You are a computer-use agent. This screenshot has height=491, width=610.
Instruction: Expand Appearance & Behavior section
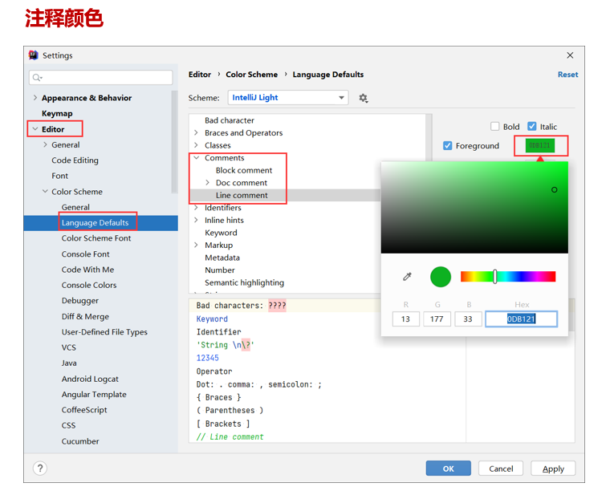click(x=35, y=98)
